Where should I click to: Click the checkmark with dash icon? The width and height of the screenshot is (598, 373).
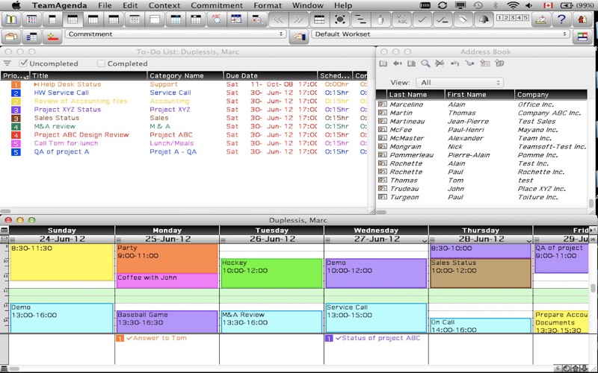coord(443,19)
